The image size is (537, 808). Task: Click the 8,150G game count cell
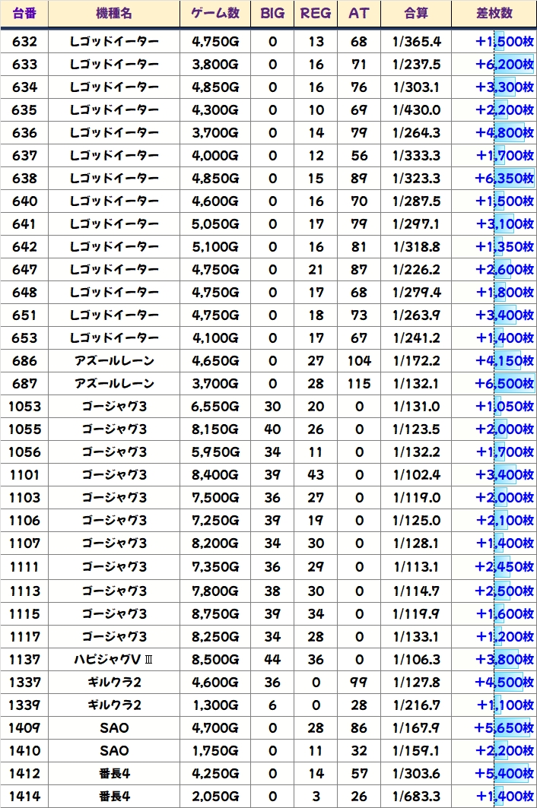point(215,429)
